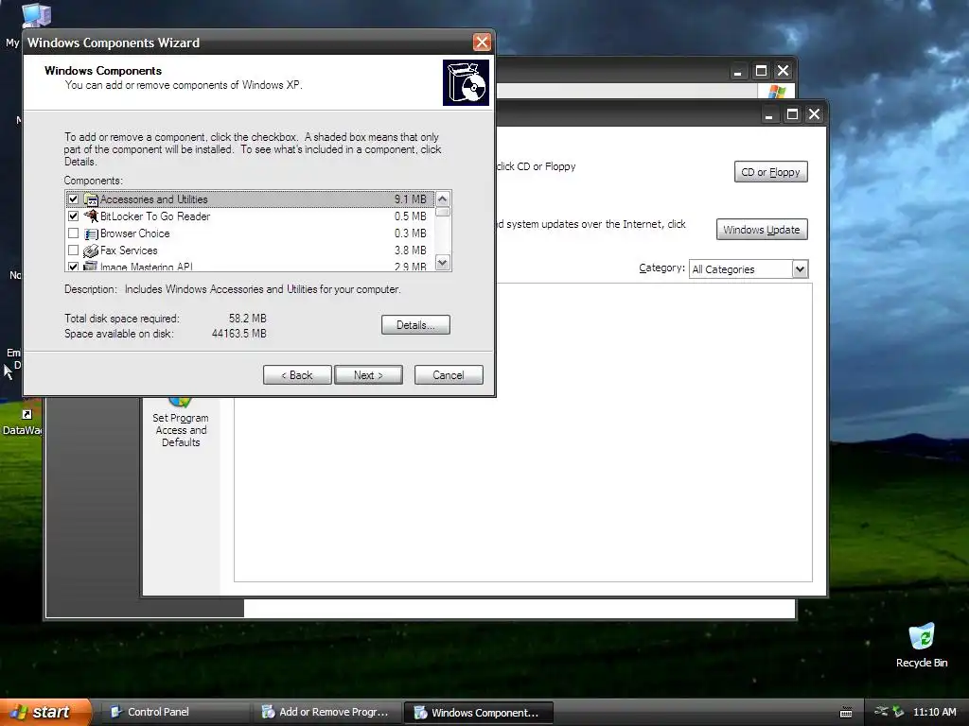The image size is (969, 726).
Task: Close the Windows Components Wizard window
Action: point(482,42)
